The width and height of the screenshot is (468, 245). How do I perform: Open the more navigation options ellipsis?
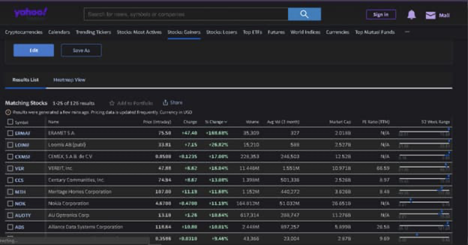[x=407, y=31]
